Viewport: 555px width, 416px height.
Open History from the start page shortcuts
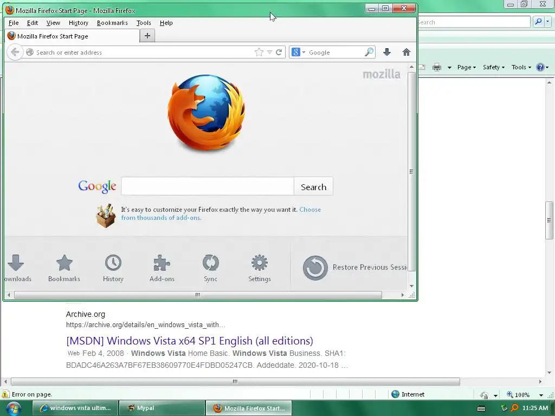[113, 269]
